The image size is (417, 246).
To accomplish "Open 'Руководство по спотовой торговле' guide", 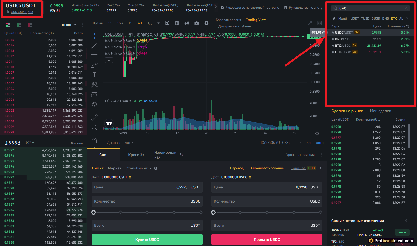I will [x=252, y=8].
